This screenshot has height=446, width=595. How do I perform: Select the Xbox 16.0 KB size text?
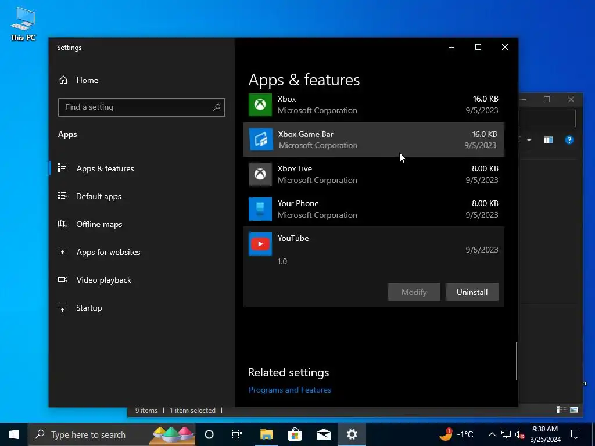click(485, 99)
